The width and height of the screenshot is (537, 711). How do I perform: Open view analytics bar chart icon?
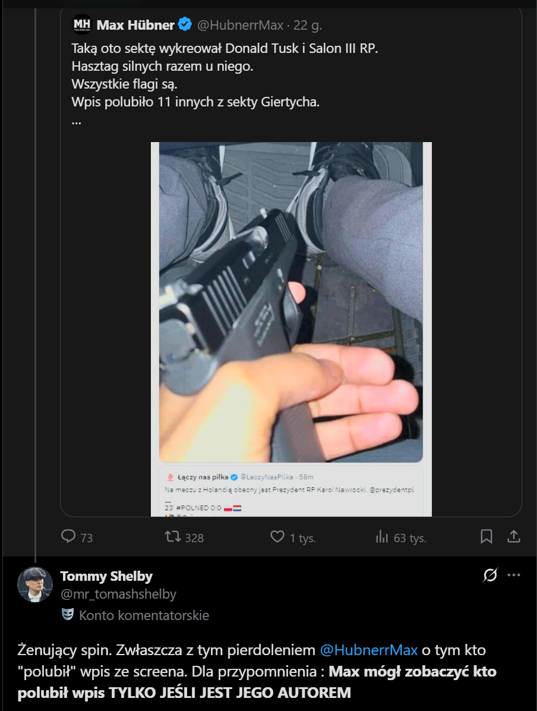tap(381, 537)
